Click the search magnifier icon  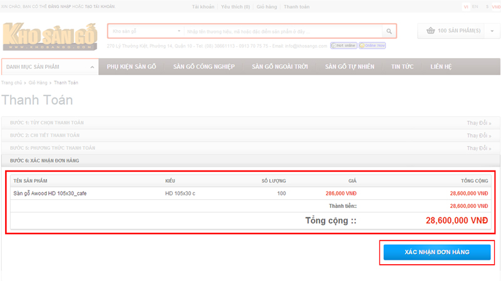pos(389,31)
